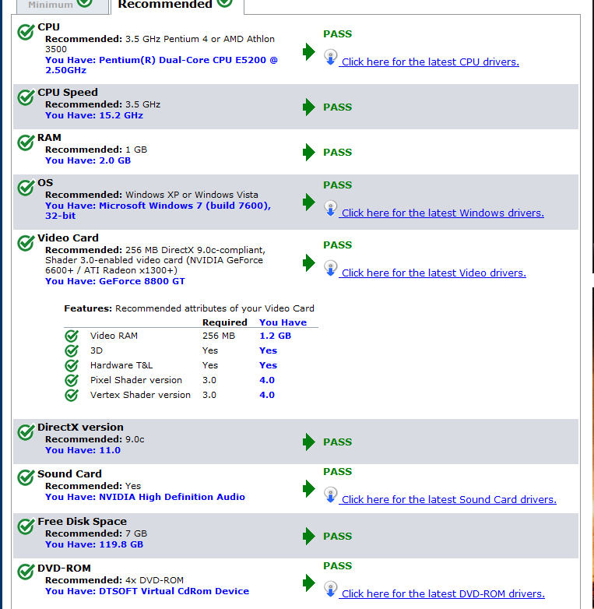Click the checkmark for Vertex Shader version

click(x=72, y=395)
